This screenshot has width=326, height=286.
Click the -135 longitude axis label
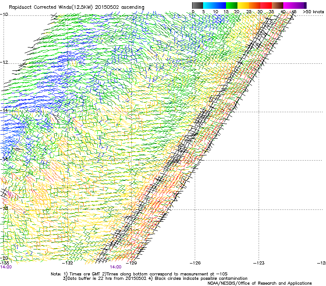(x=4, y=263)
